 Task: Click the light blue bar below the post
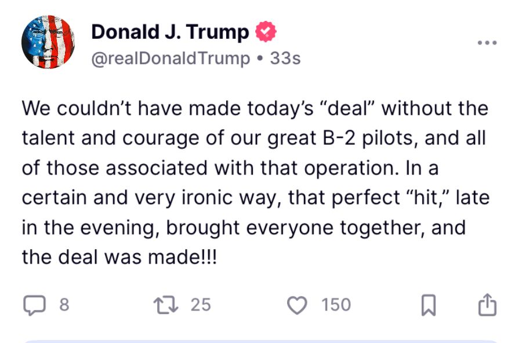pos(261,341)
